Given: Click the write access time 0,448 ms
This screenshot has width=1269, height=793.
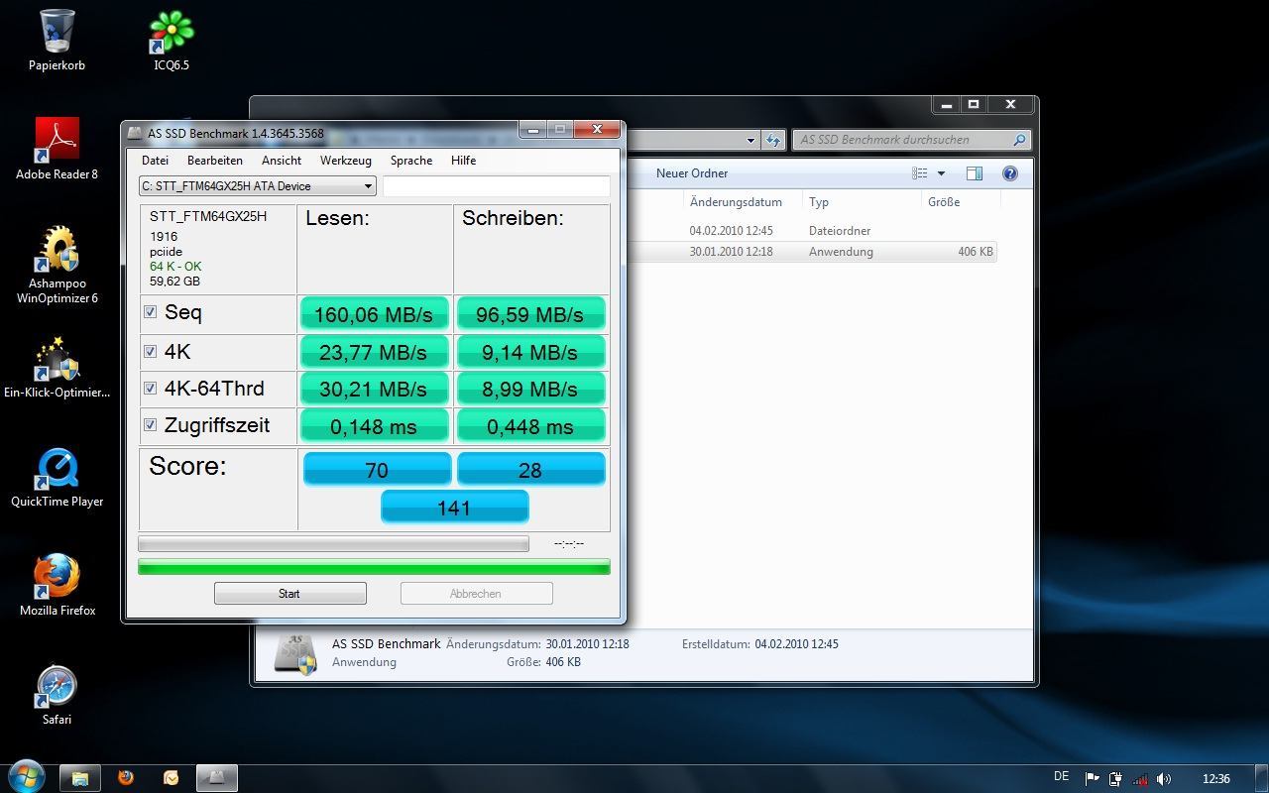Looking at the screenshot, I should coord(529,426).
